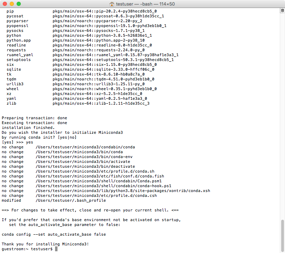The height and width of the screenshot is (253, 285).
Task: Click the 'pysocks' package name
Action: point(15,30)
